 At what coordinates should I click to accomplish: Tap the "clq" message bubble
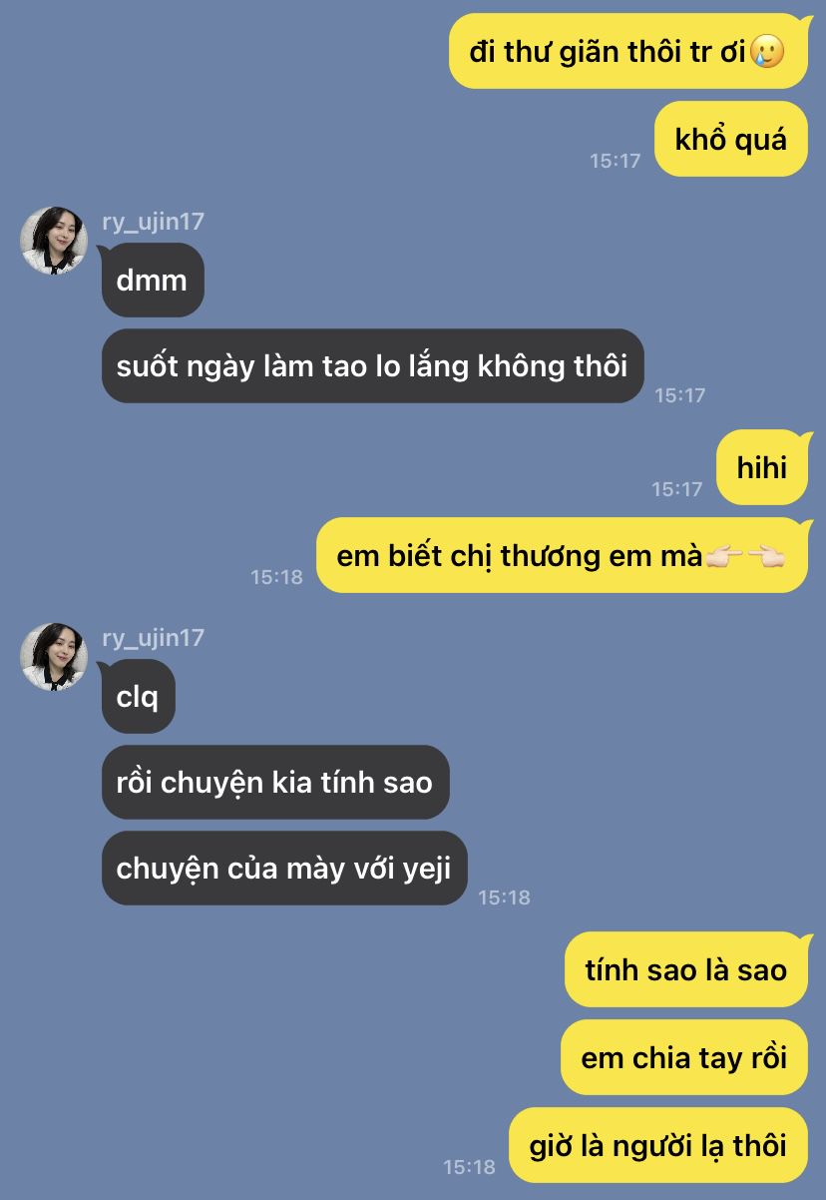click(138, 696)
